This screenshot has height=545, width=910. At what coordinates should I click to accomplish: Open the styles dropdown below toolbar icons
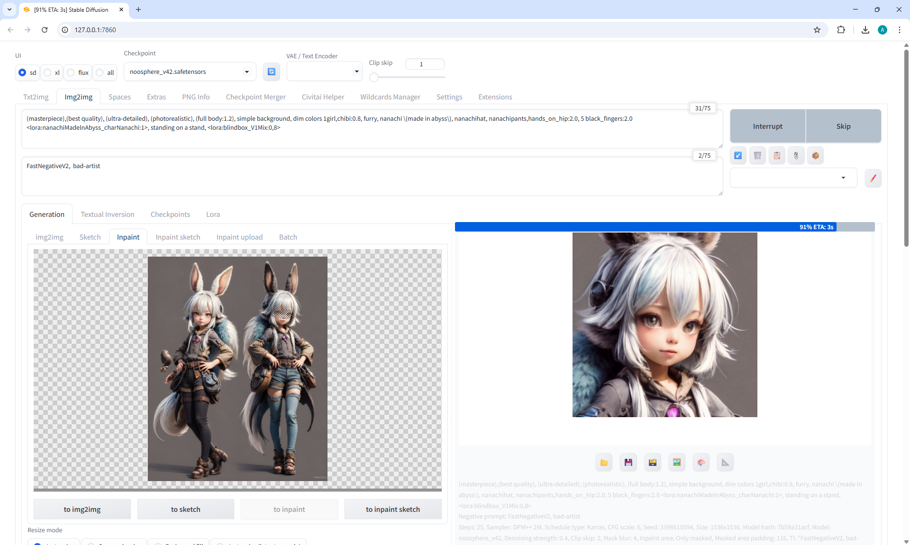pyautogui.click(x=793, y=178)
